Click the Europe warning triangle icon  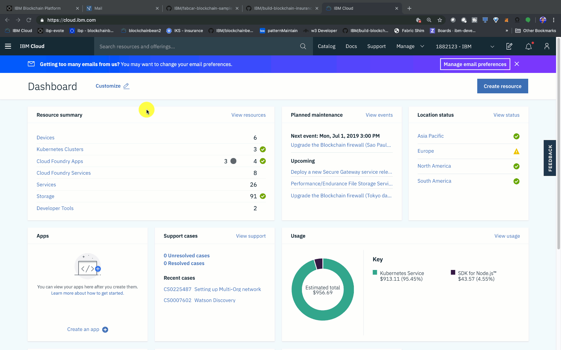pos(517,151)
